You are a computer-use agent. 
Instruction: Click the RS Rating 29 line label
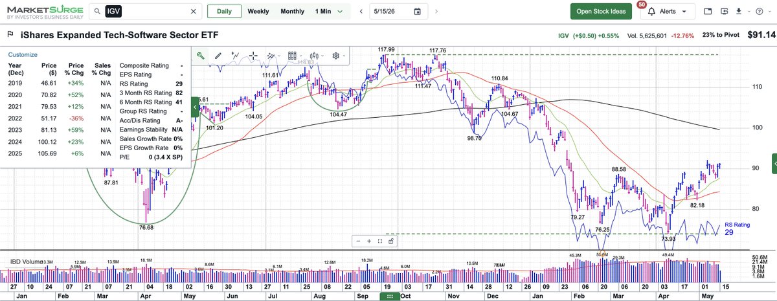click(737, 229)
